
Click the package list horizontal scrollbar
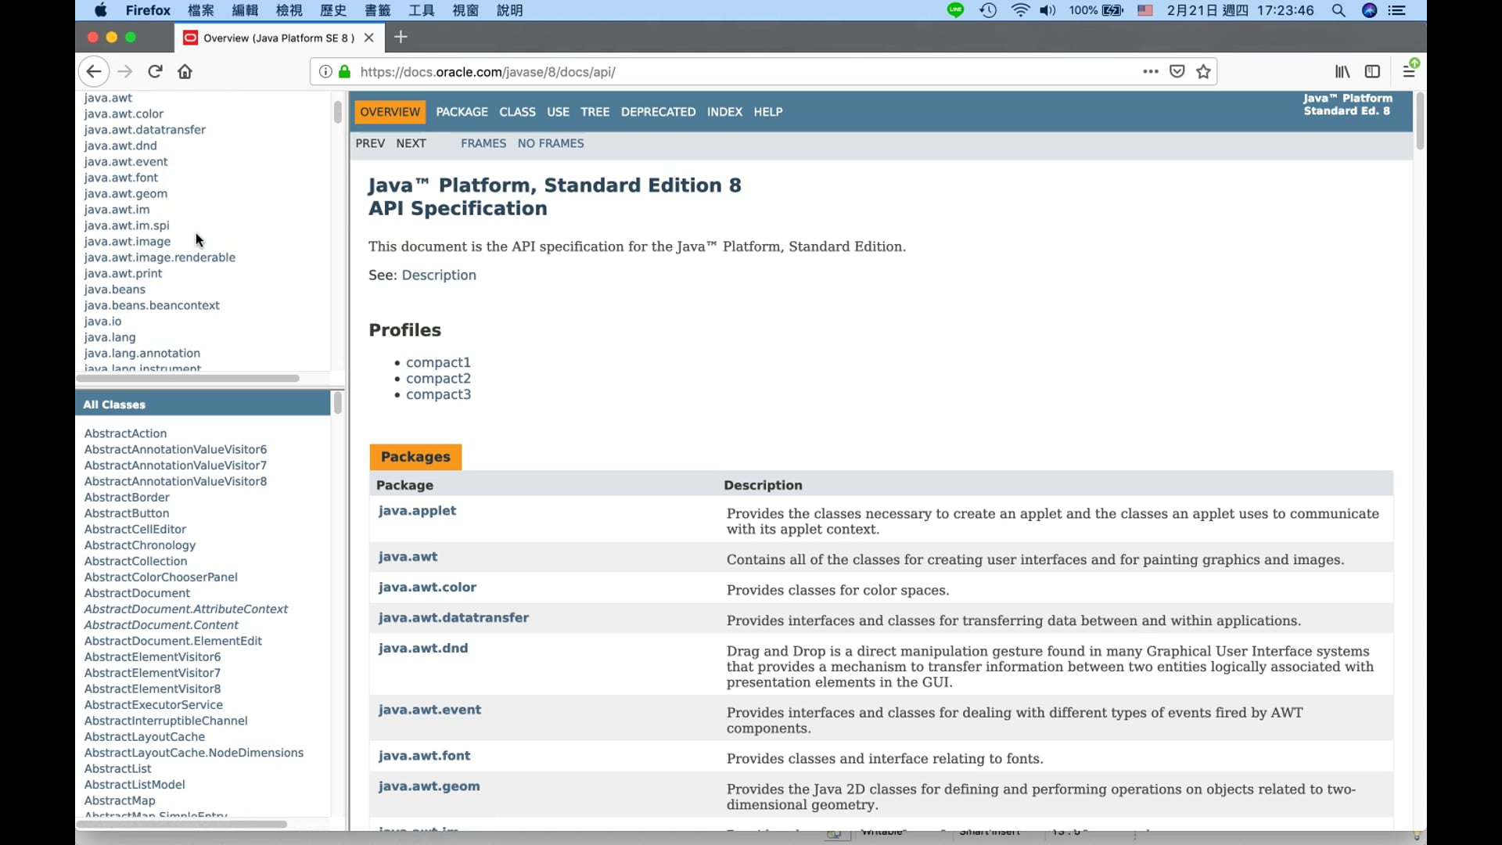188,379
